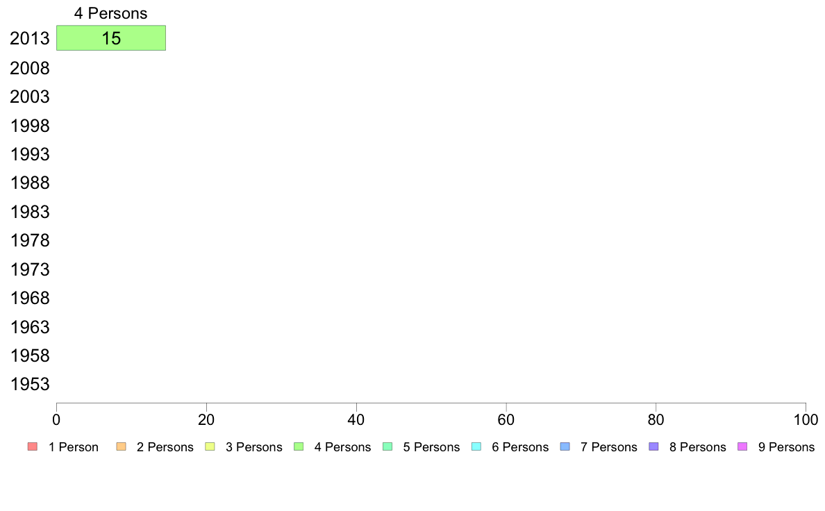The image size is (825, 511).
Task: Click the 8 Persons legend swatch
Action: 654,447
